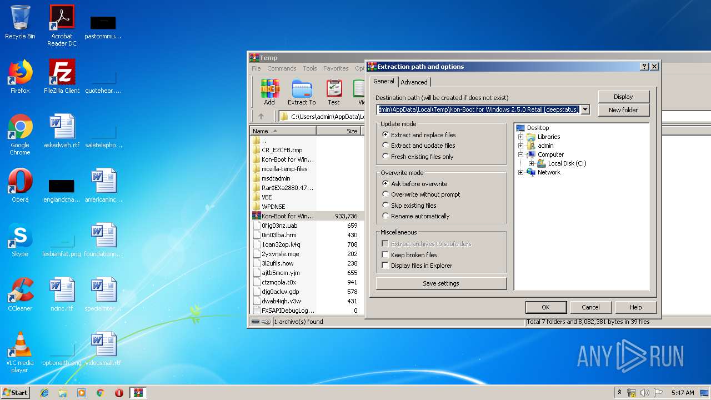Expand Network node in folder tree
This screenshot has width=711, height=400.
(x=521, y=172)
